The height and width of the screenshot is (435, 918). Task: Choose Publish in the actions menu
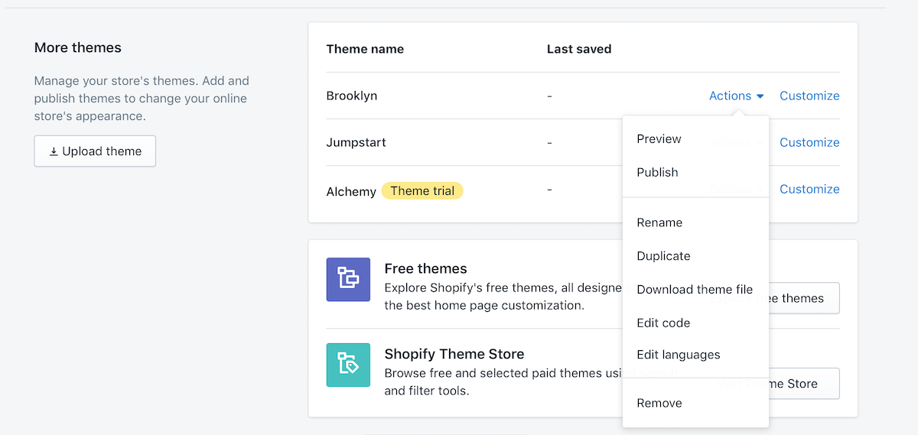[x=657, y=173]
